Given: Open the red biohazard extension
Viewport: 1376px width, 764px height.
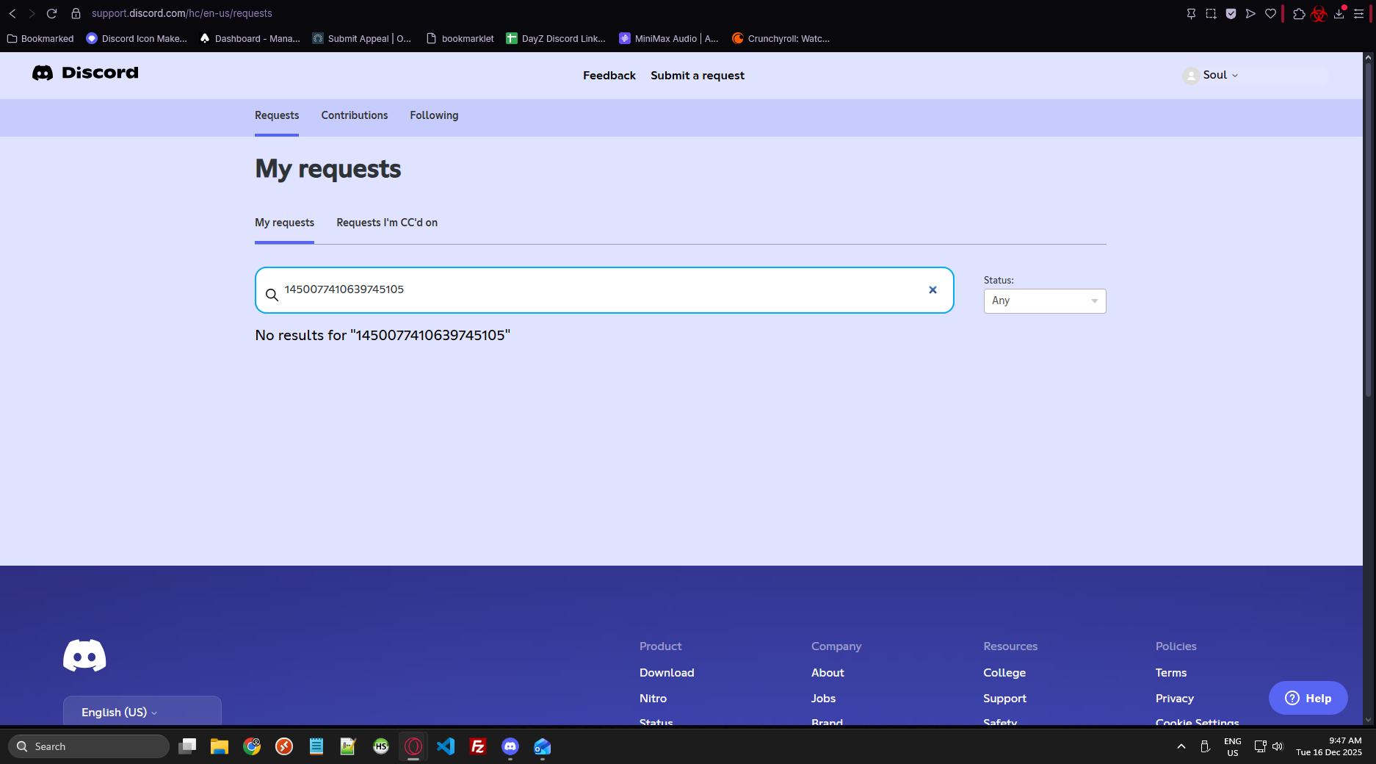Looking at the screenshot, I should click(x=1319, y=14).
